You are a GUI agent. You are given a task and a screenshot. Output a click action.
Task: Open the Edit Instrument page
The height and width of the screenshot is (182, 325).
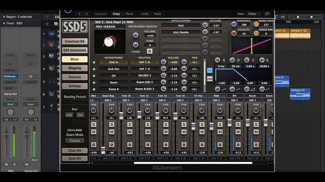(75, 50)
